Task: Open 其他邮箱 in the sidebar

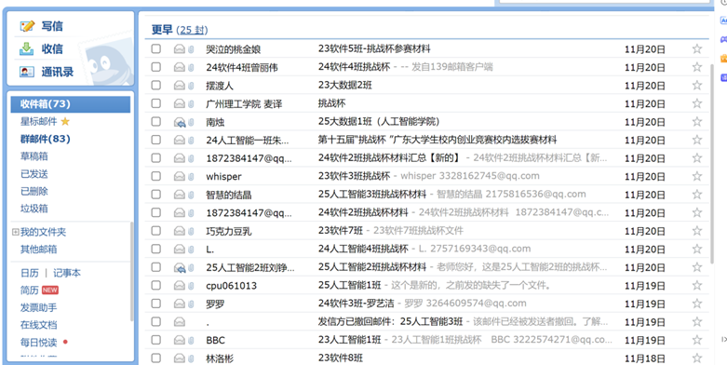Action: pos(39,249)
